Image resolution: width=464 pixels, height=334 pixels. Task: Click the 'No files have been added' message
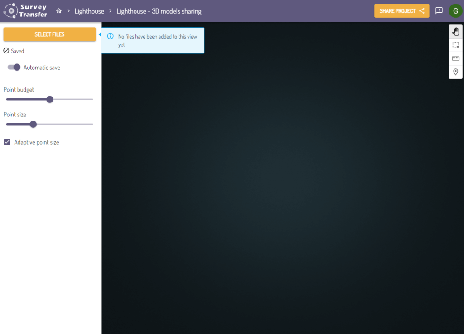click(157, 40)
